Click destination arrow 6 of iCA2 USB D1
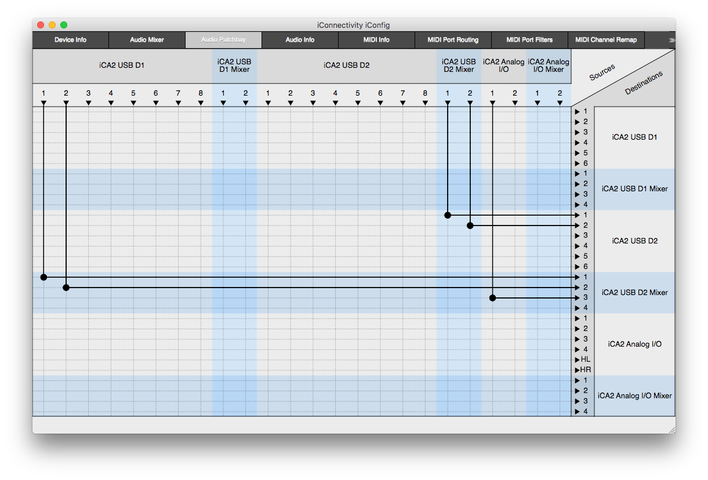The height and width of the screenshot is (480, 708). pos(578,163)
